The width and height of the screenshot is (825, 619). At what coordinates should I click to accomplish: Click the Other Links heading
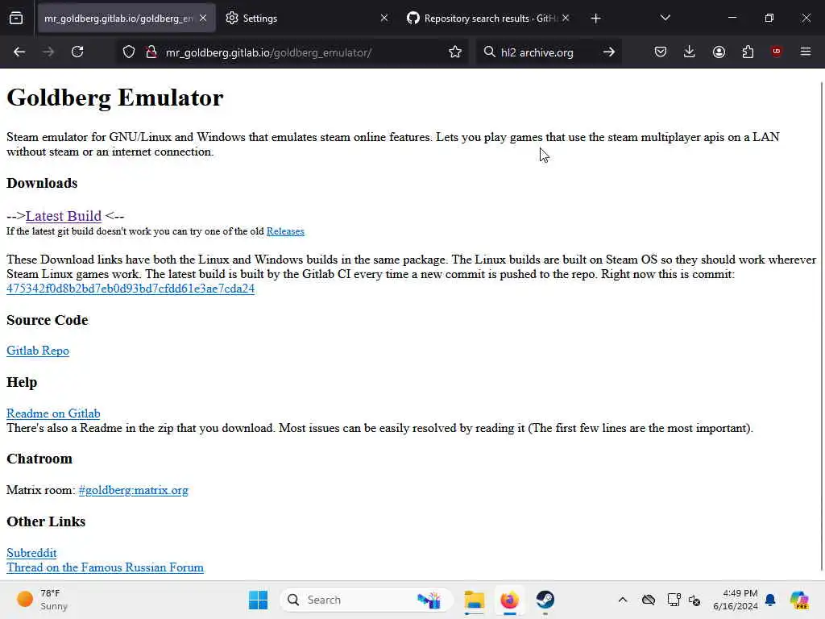pyautogui.click(x=46, y=521)
